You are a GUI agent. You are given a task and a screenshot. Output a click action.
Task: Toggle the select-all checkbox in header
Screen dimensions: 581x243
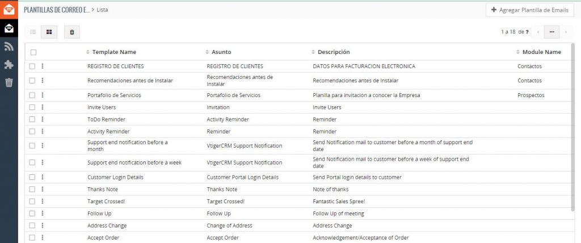(33, 52)
